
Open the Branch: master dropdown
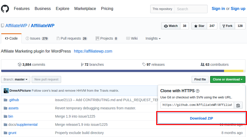pyautogui.click(x=15, y=79)
